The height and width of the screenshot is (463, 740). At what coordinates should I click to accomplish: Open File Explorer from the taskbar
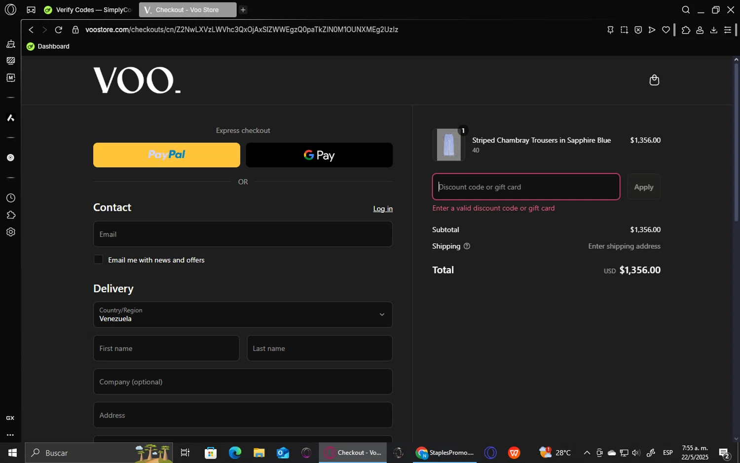click(259, 453)
